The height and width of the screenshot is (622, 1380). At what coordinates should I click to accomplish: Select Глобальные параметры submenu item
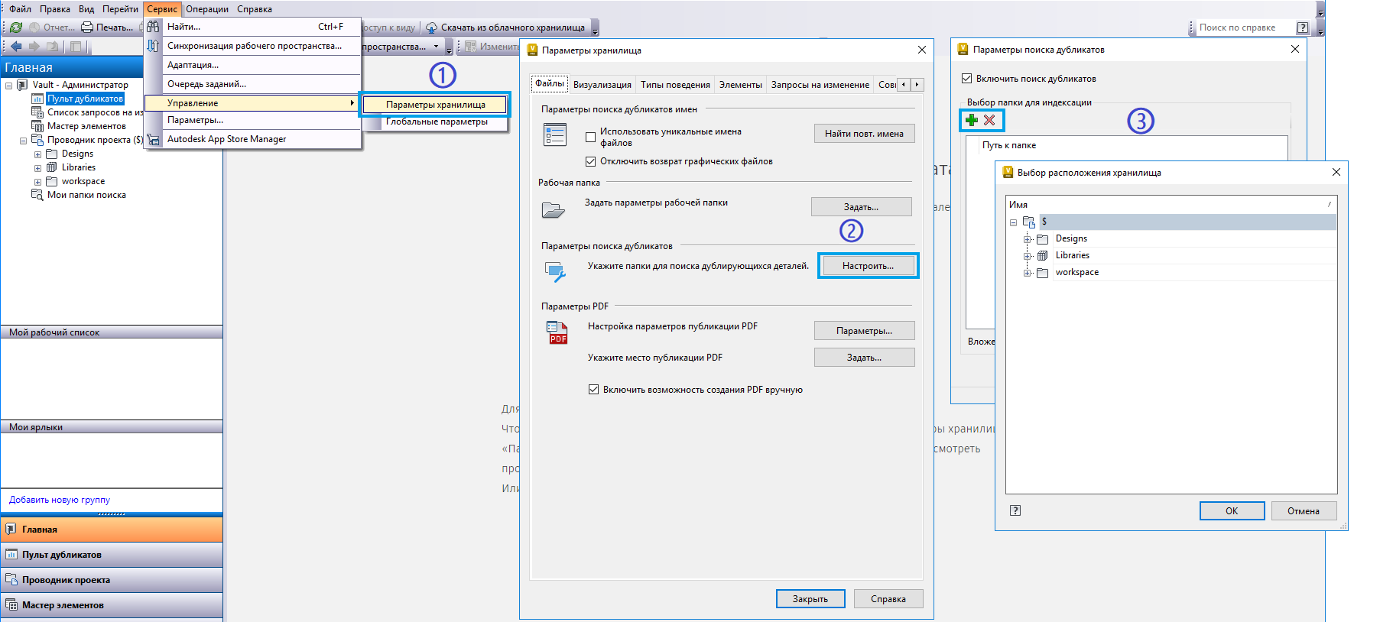[x=435, y=121]
